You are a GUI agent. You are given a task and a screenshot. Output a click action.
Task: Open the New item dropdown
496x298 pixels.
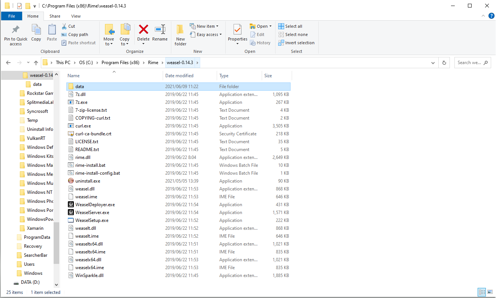204,26
